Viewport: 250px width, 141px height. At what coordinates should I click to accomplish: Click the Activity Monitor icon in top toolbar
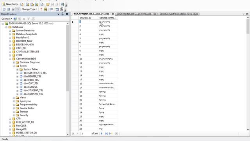coord(62,4)
